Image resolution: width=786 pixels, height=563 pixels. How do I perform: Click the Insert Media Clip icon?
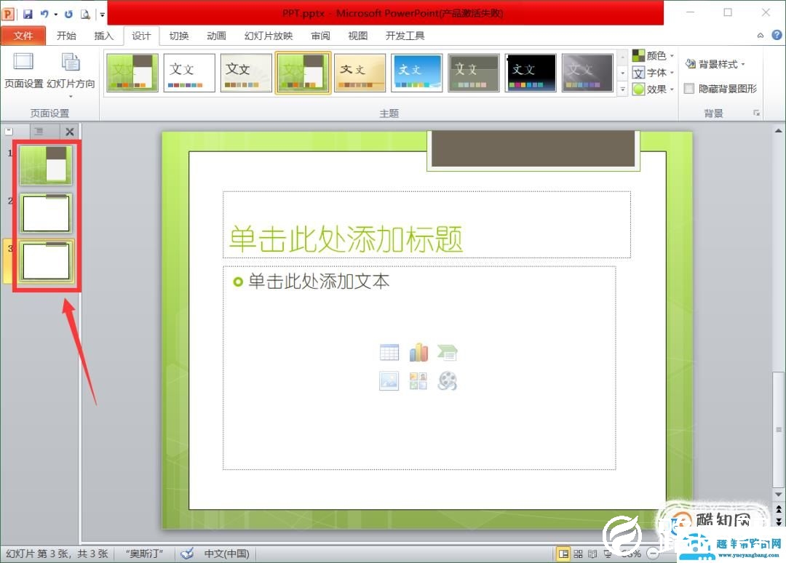tap(448, 380)
